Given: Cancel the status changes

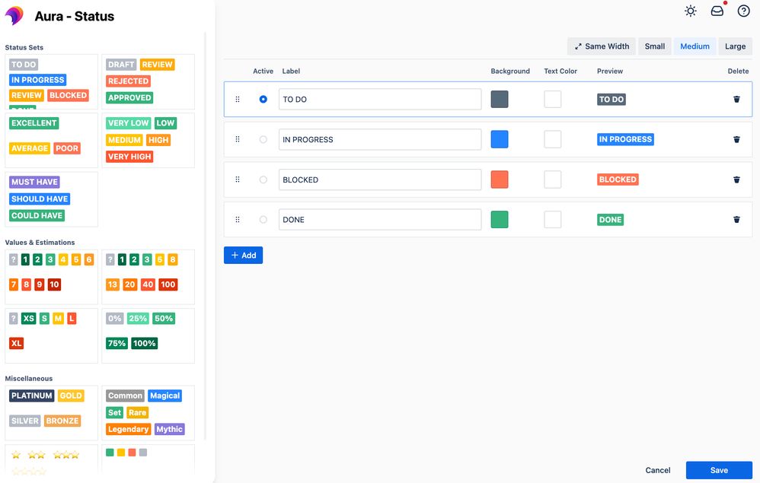Looking at the screenshot, I should 658,470.
